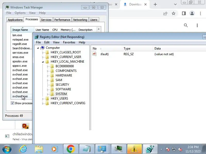Click the process list scroll-up arrow
This screenshot has height=154, width=206.
[99, 29]
